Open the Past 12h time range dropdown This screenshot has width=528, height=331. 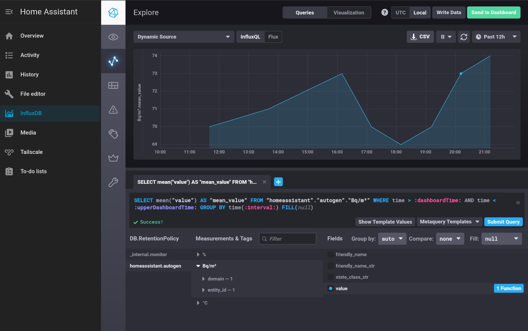(496, 37)
